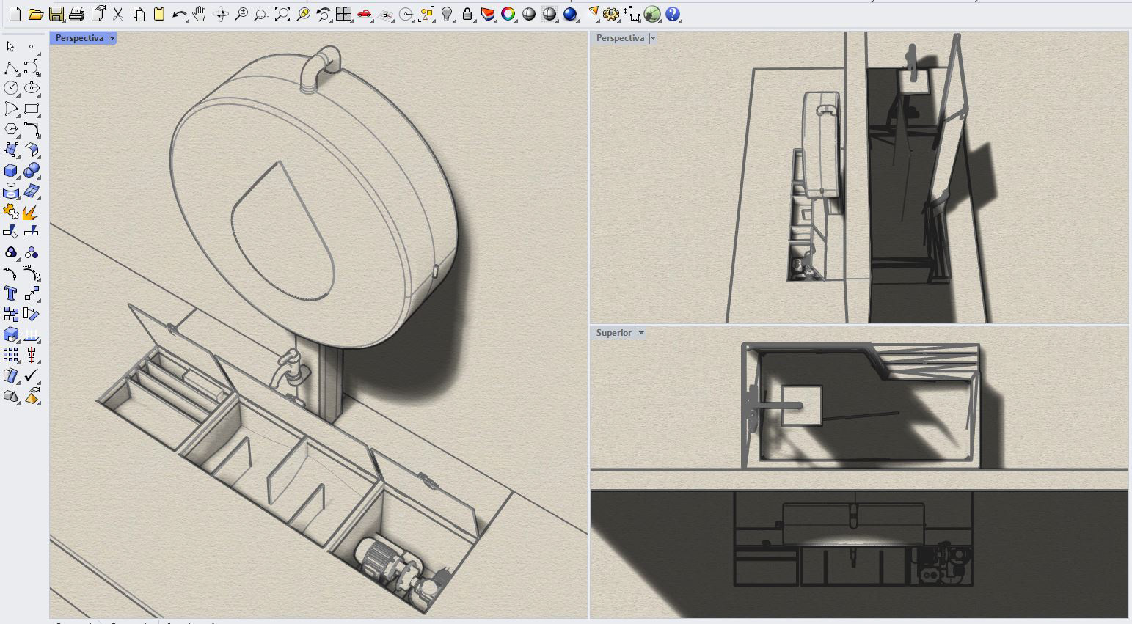Open the color wheel properties icon
1132x624 pixels.
[x=508, y=14]
